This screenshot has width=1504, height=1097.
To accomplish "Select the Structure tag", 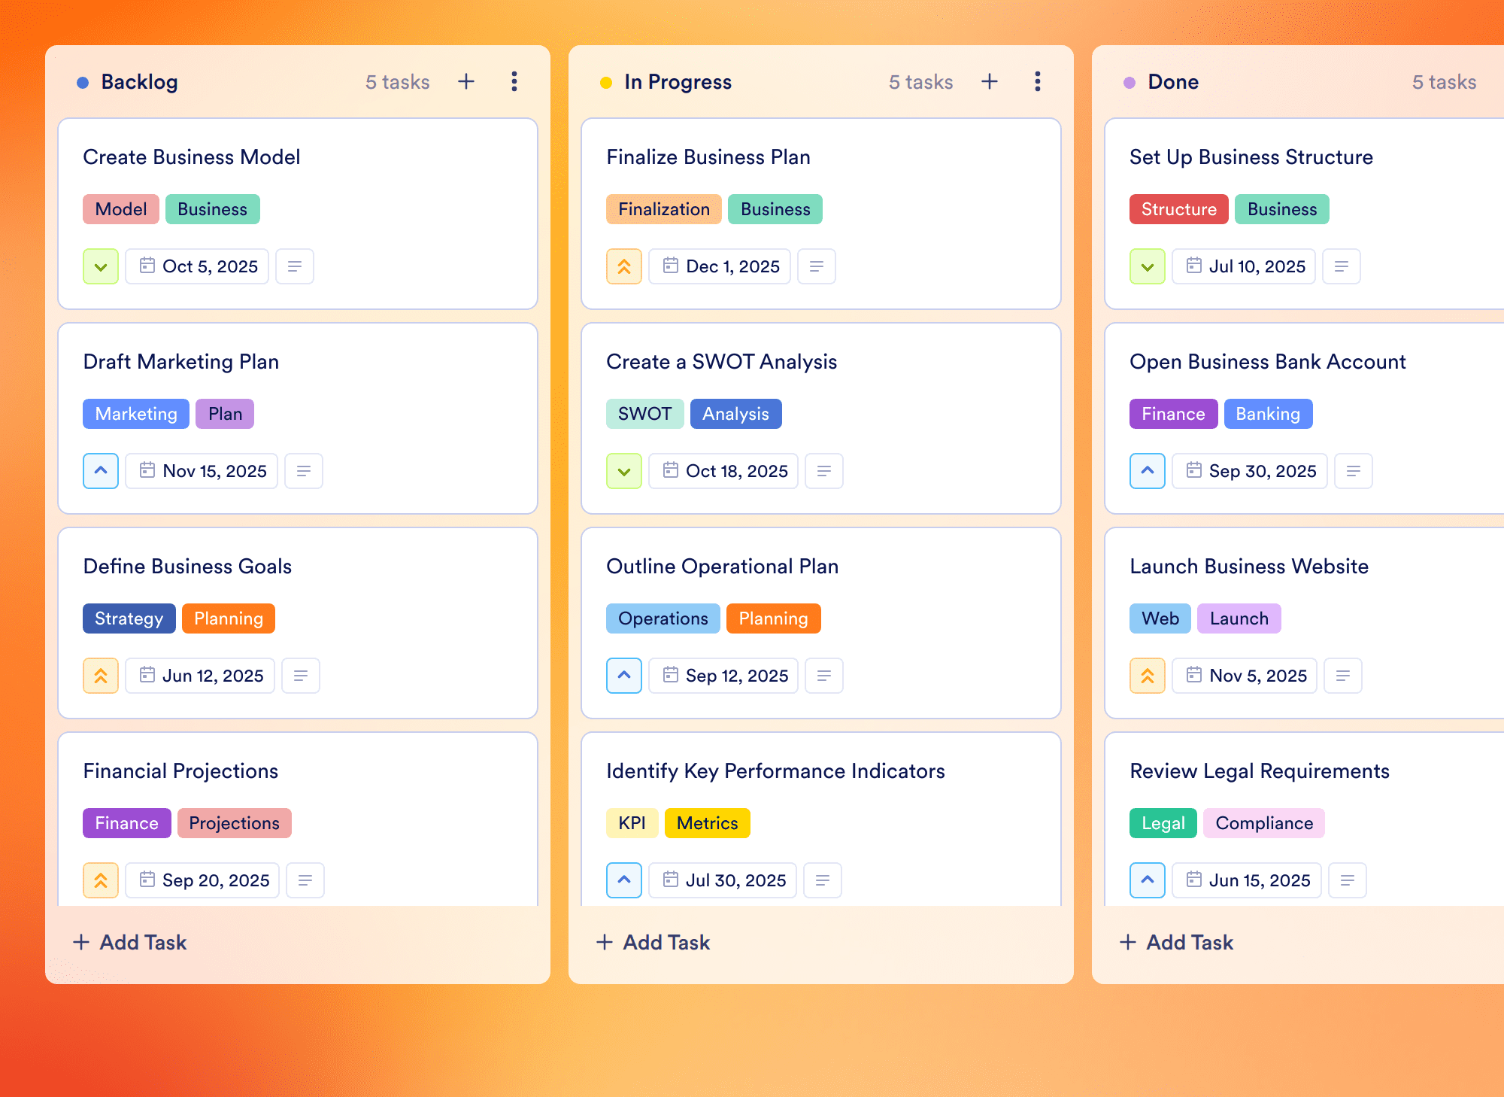I will (1179, 209).
